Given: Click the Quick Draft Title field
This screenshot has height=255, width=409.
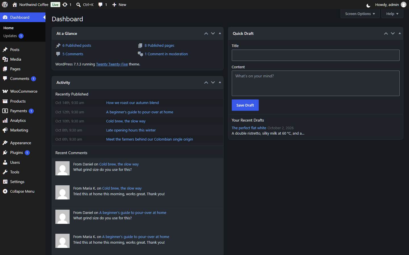Looking at the screenshot, I should [316, 55].
